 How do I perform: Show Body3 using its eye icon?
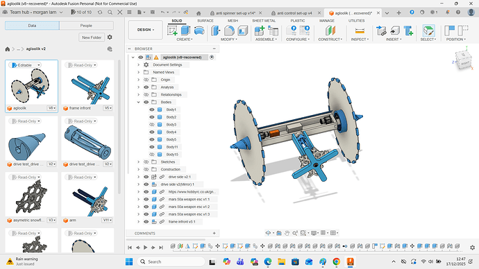(x=152, y=124)
